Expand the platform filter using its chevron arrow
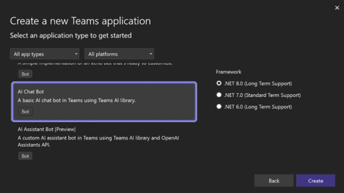344x193 pixels. click(151, 54)
